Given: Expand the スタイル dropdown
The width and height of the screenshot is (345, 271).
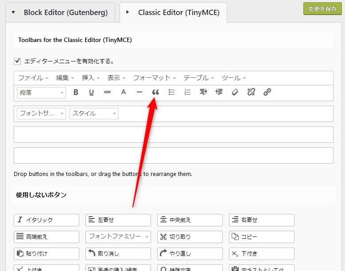Looking at the screenshot, I should (94, 114).
